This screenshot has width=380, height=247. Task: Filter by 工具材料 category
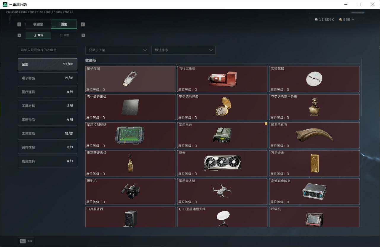point(47,106)
